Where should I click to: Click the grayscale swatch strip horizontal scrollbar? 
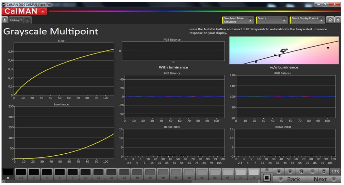[102, 182]
